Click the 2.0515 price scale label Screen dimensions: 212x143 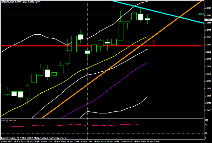click(x=208, y=81)
